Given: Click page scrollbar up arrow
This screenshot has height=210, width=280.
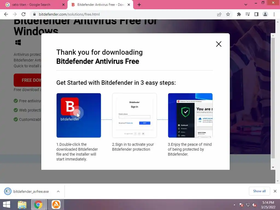Looking at the screenshot, I should (278, 22).
